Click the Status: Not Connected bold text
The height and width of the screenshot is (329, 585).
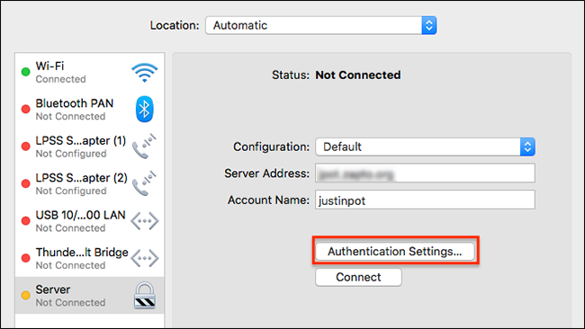tap(358, 75)
